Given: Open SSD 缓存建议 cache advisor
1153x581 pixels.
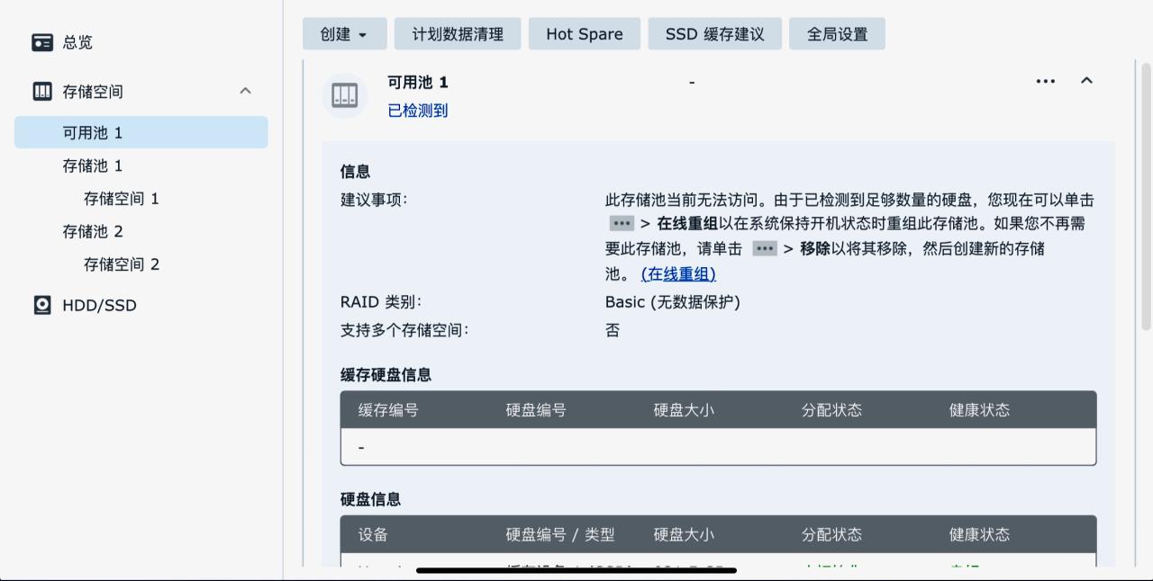Looking at the screenshot, I should (x=714, y=33).
